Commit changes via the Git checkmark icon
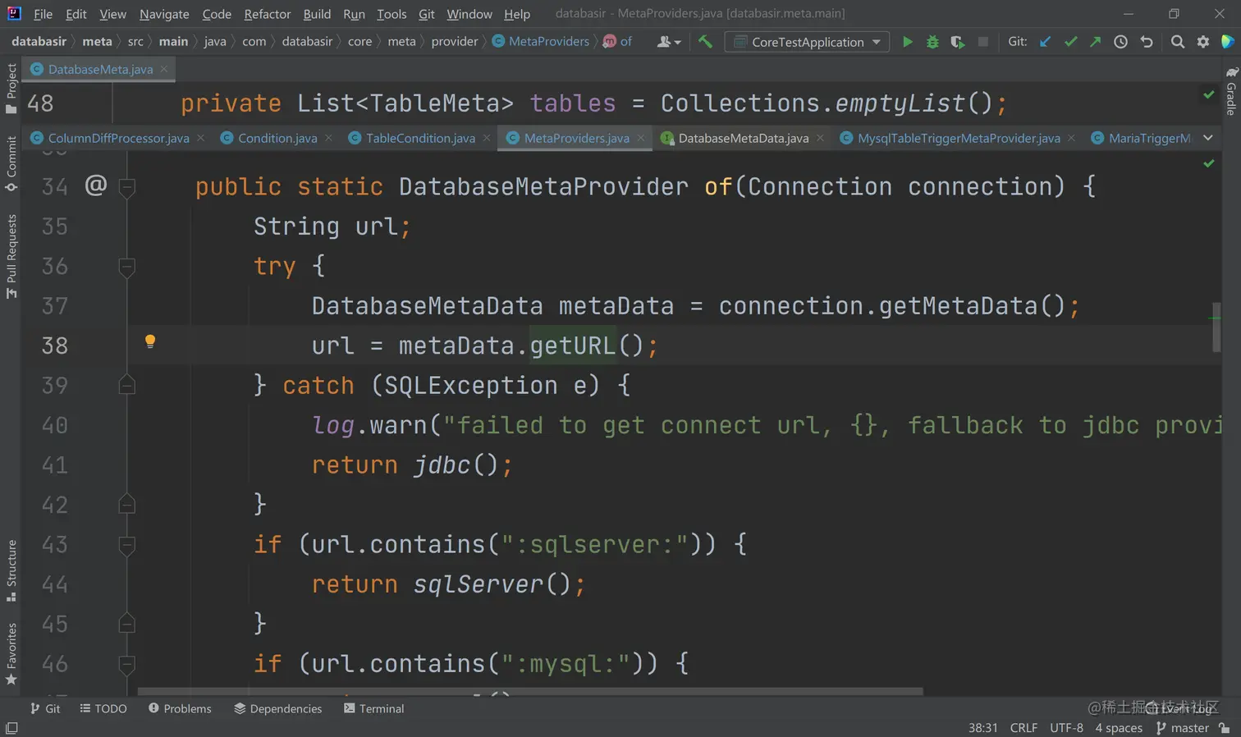 1070,42
